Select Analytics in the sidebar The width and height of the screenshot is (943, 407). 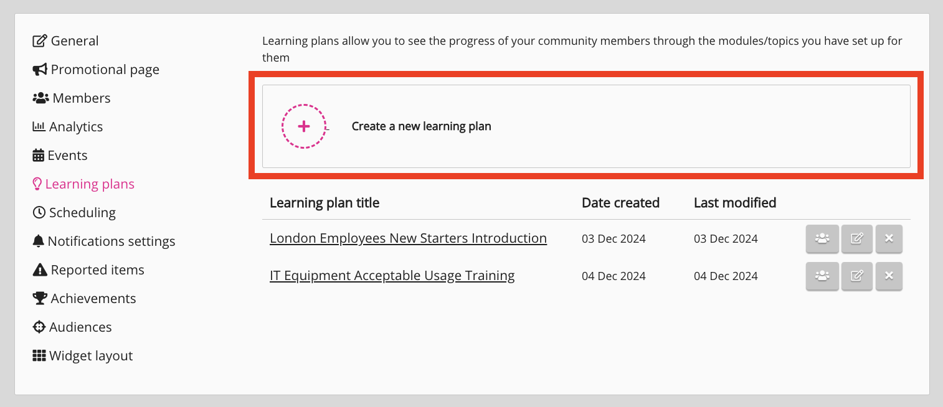(x=75, y=127)
